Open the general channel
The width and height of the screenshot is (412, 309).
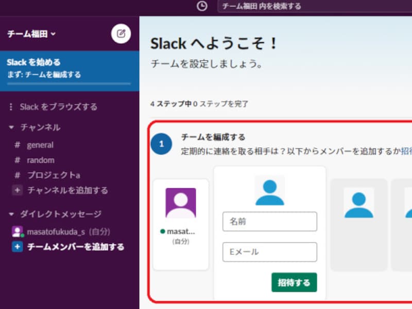click(40, 145)
